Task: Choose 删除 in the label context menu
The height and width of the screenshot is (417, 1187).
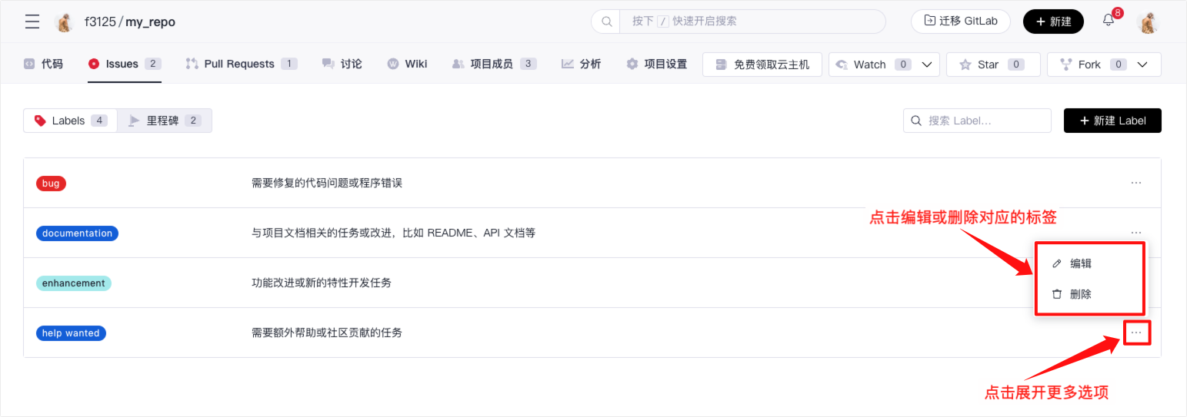Action: pyautogui.click(x=1080, y=294)
